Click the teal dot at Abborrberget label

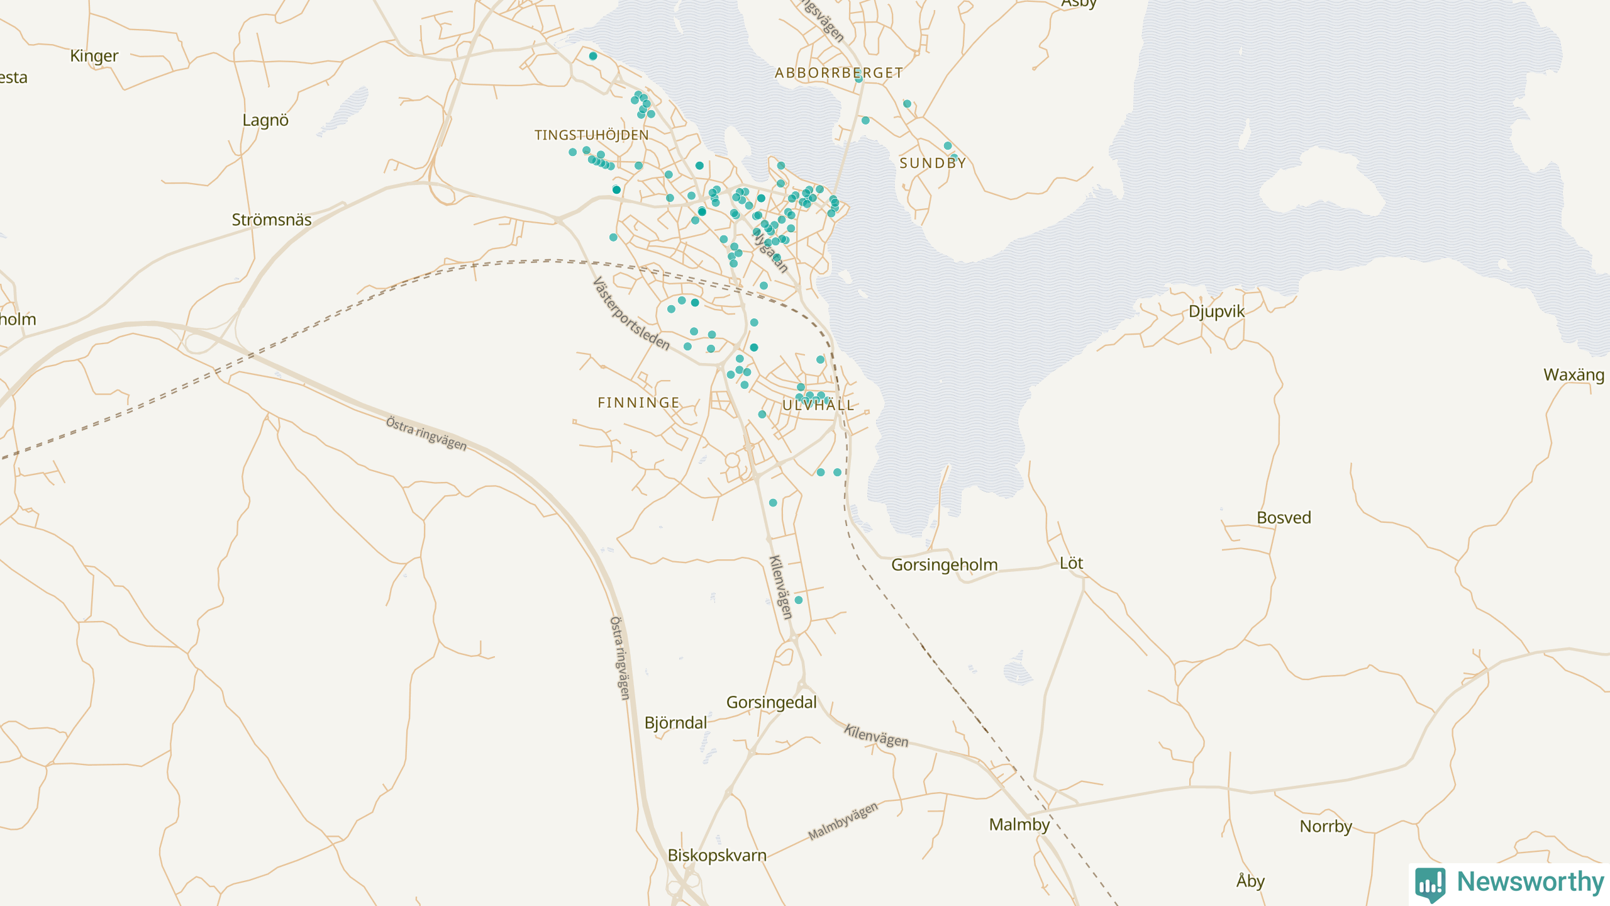pos(859,79)
